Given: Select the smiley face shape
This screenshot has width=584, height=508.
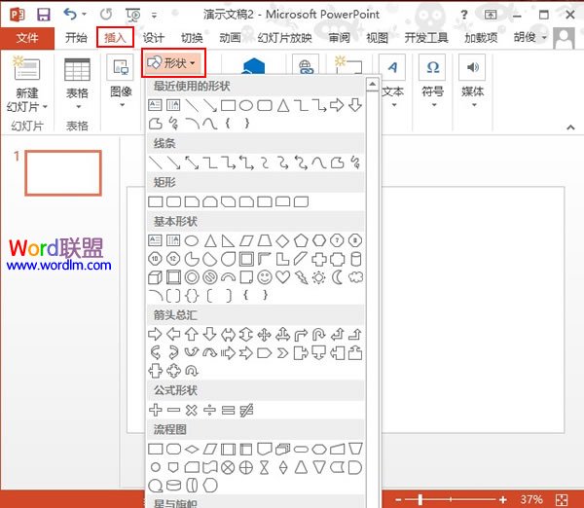Looking at the screenshot, I should point(265,277).
